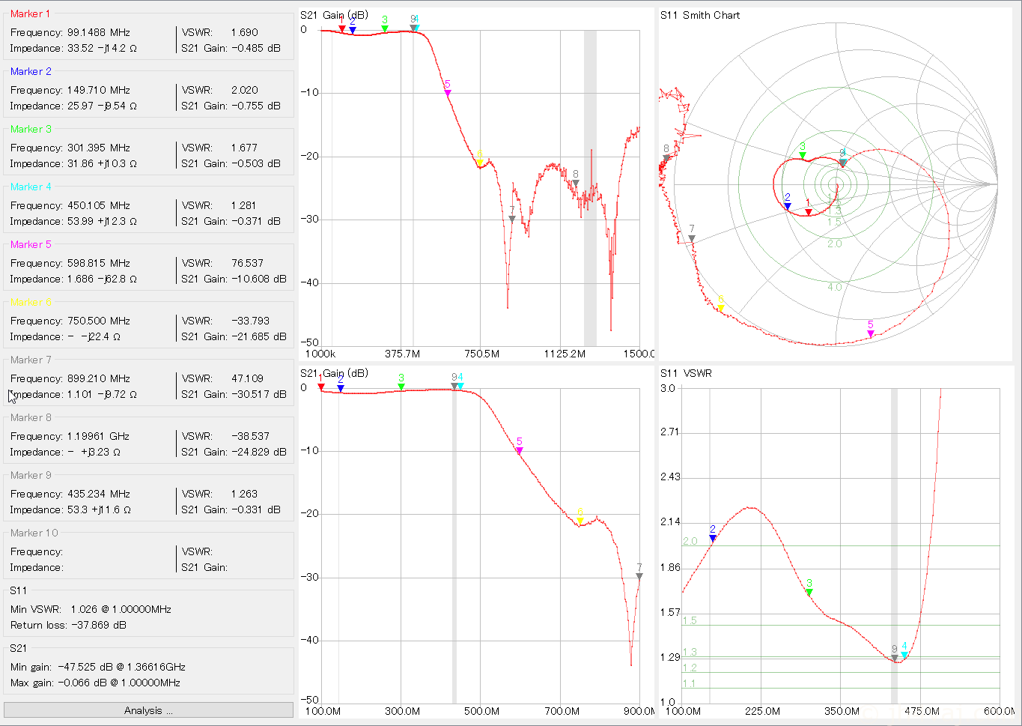This screenshot has height=726, width=1022.
Task: Select gray marker 8 on top S21 Gain chart
Action: 576,183
